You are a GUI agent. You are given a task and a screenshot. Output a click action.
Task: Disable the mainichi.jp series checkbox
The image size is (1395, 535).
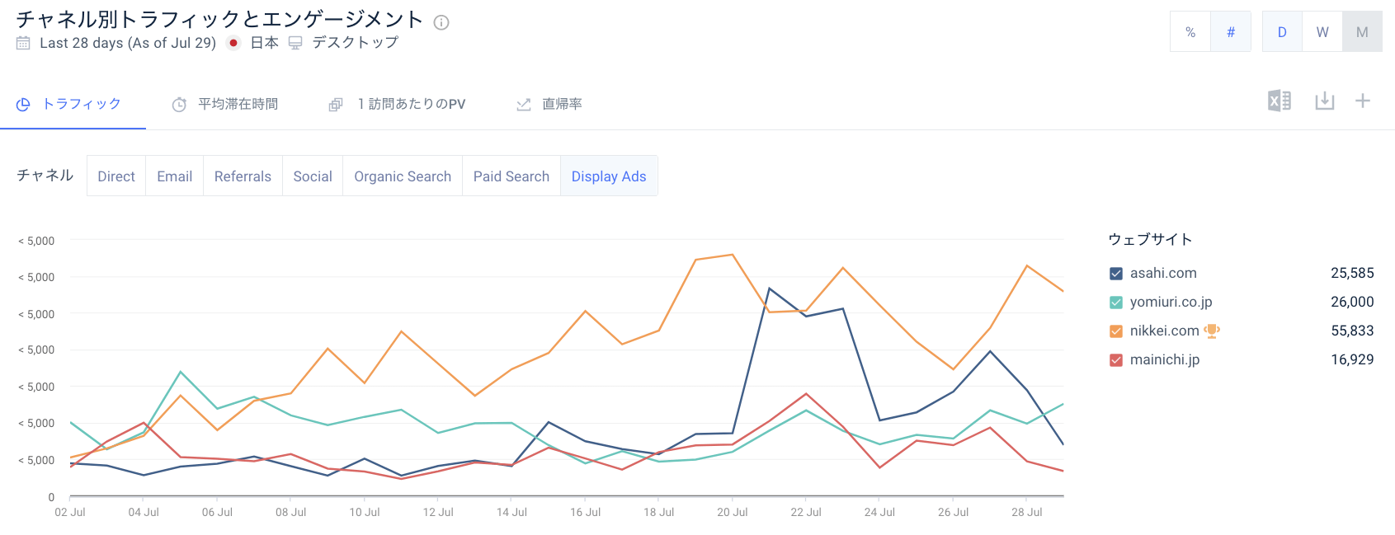pyautogui.click(x=1116, y=360)
